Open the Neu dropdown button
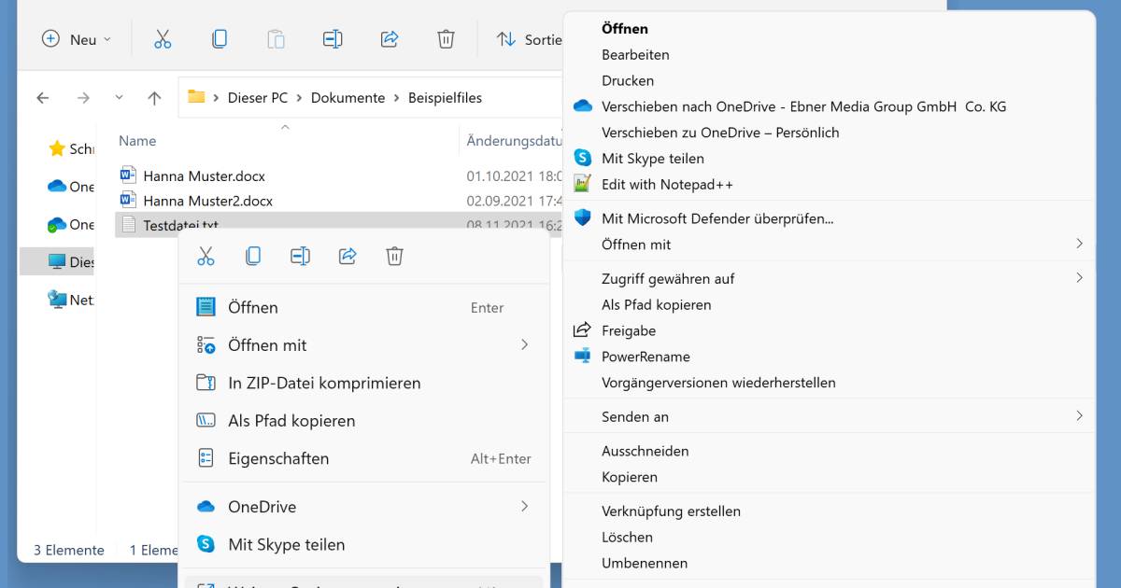This screenshot has height=588, width=1121. click(77, 39)
